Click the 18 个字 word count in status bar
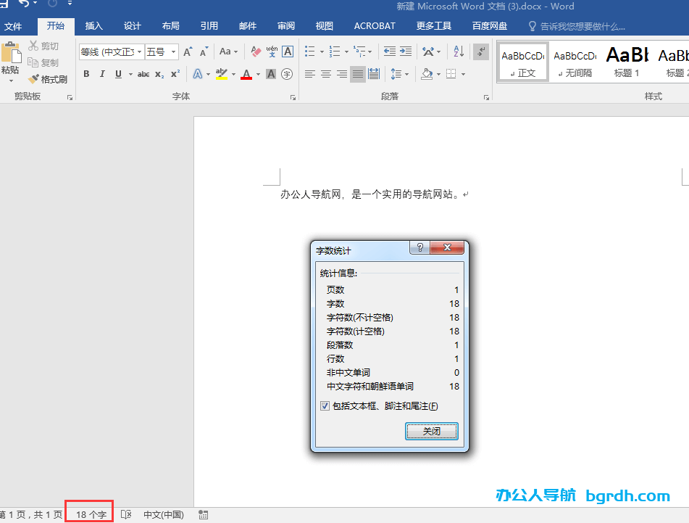 pos(88,514)
